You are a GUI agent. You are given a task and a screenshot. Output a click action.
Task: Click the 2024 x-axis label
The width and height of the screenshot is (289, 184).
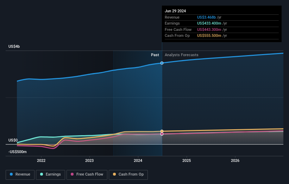click(138, 160)
